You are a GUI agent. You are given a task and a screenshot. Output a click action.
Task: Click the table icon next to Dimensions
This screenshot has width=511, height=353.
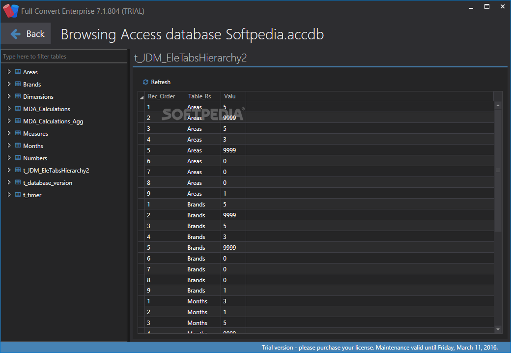click(18, 96)
